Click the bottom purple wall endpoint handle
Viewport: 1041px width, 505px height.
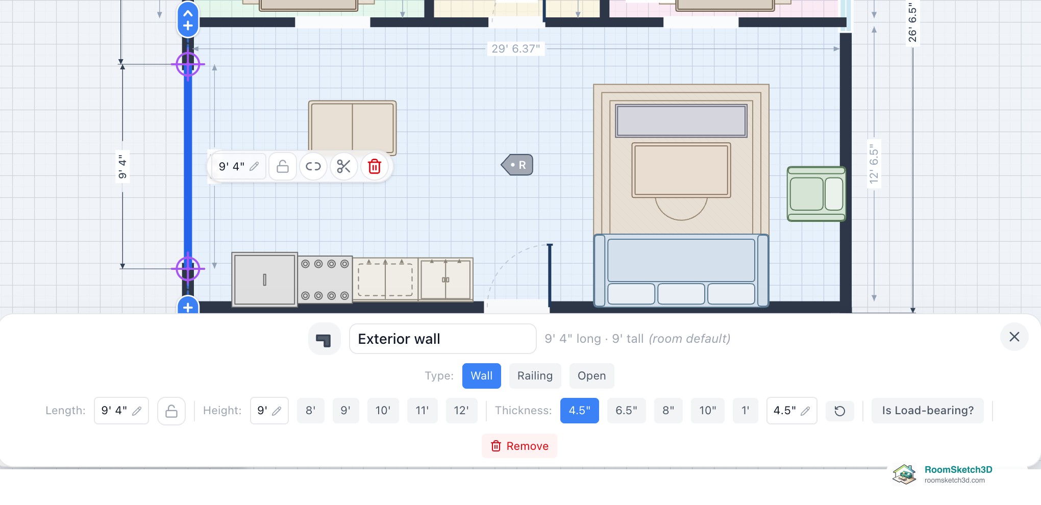tap(188, 269)
